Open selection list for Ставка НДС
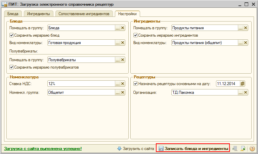The image size is (258, 154). [x=118, y=84]
